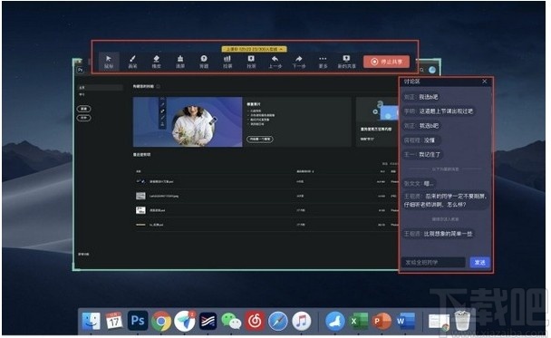Open the more (更多) three-dots menu

click(323, 62)
